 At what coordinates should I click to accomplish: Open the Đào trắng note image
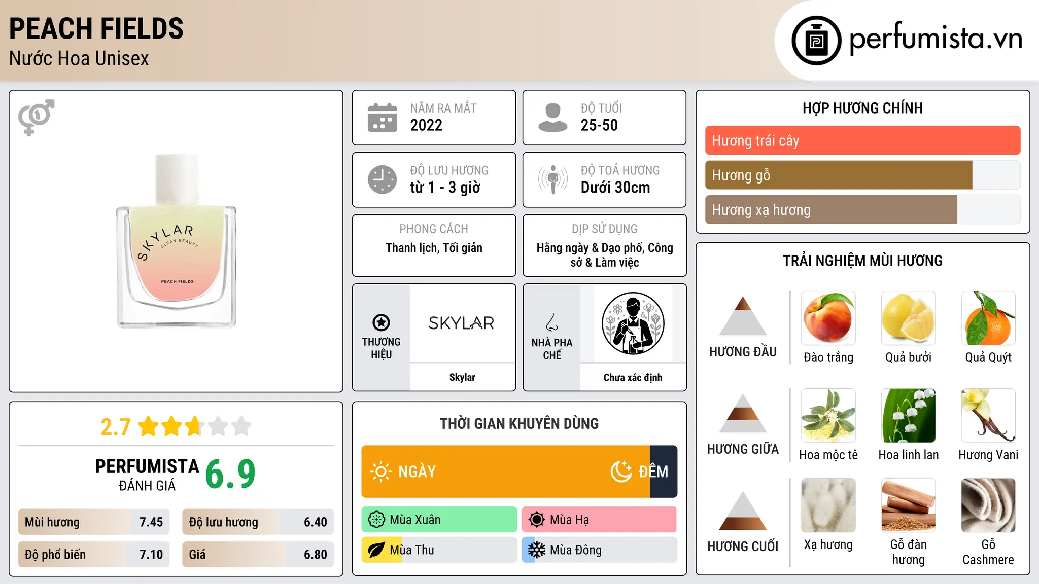pyautogui.click(x=828, y=318)
